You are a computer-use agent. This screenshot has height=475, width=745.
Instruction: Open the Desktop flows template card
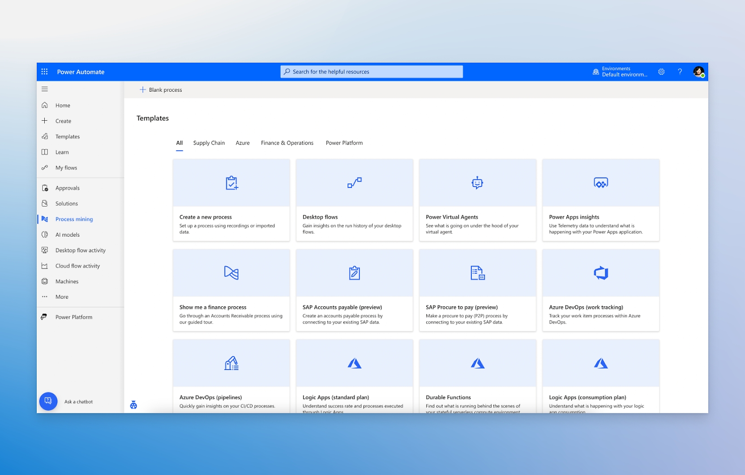coord(354,200)
